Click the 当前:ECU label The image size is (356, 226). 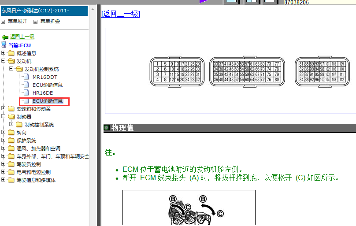coord(19,45)
